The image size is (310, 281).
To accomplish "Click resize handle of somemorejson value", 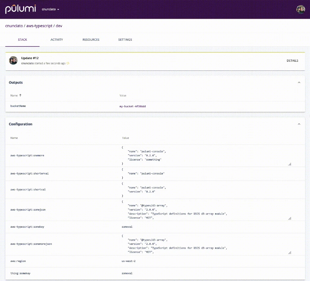I will [x=290, y=253].
